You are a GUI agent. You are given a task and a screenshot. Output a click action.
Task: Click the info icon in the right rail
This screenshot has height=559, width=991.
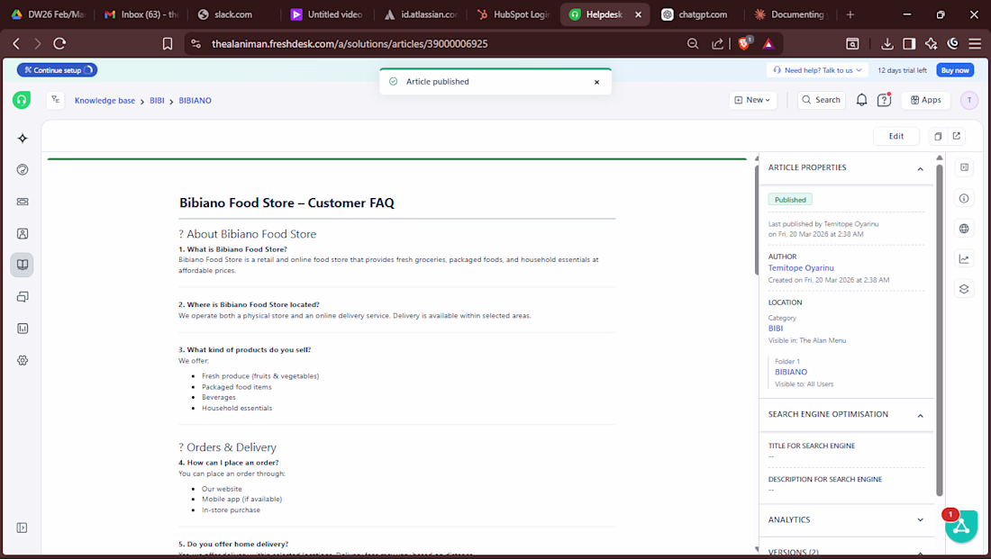click(964, 198)
